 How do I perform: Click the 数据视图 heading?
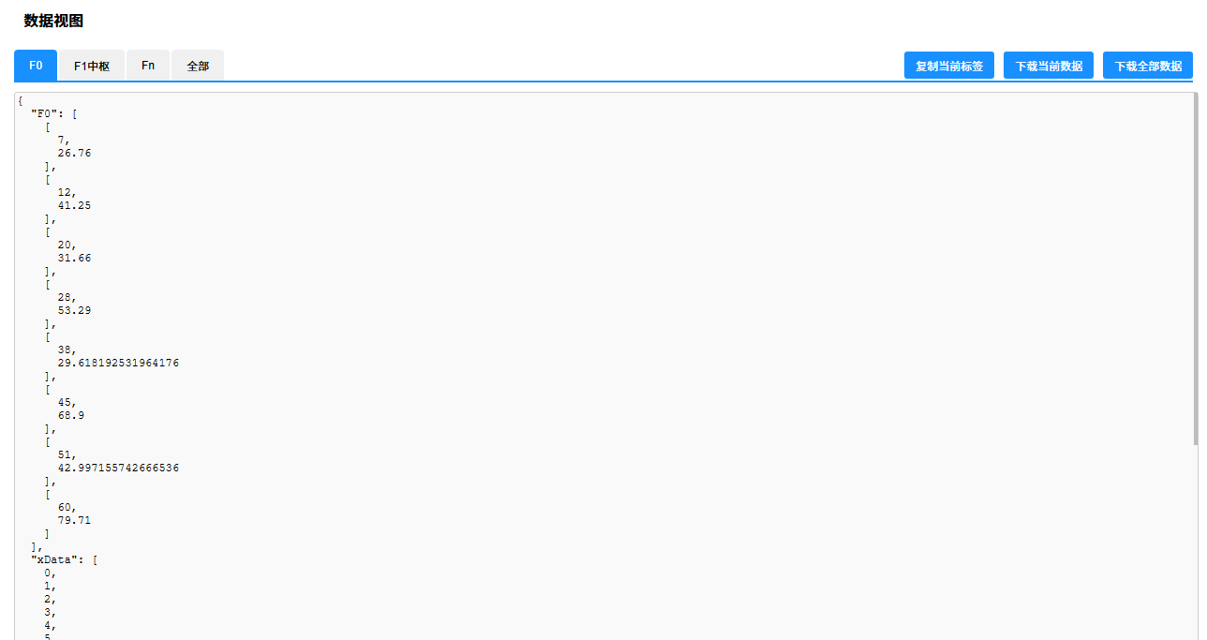pyautogui.click(x=53, y=21)
